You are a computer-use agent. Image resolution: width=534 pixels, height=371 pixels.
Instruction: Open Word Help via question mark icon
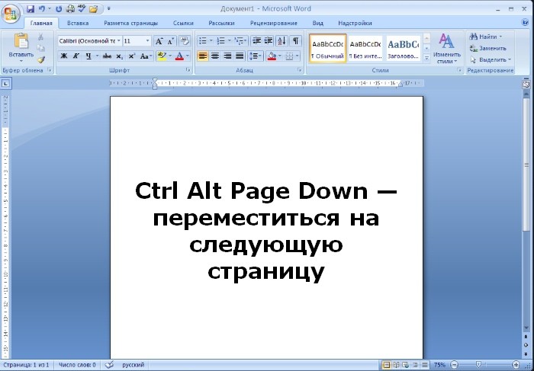[526, 24]
